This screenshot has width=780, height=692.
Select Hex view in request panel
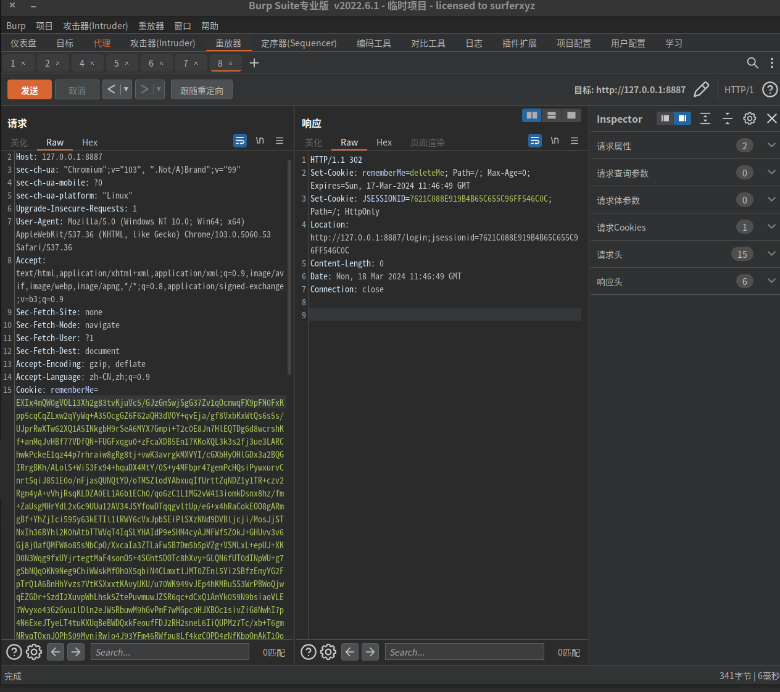point(90,142)
